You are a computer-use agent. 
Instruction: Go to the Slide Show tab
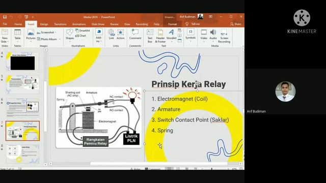coord(98,24)
